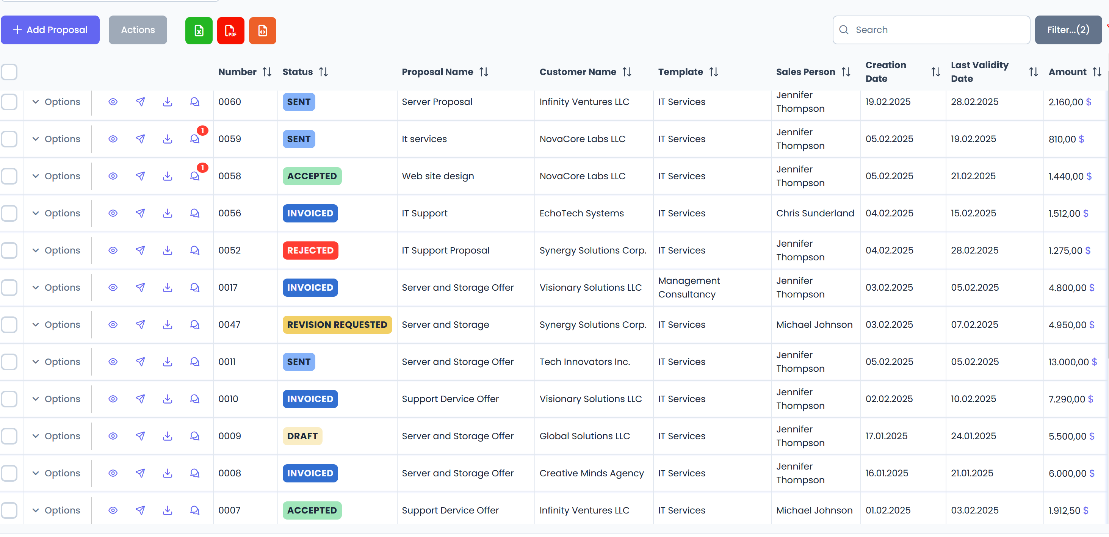
Task: Expand Options for proposal 0060
Action: click(x=56, y=102)
